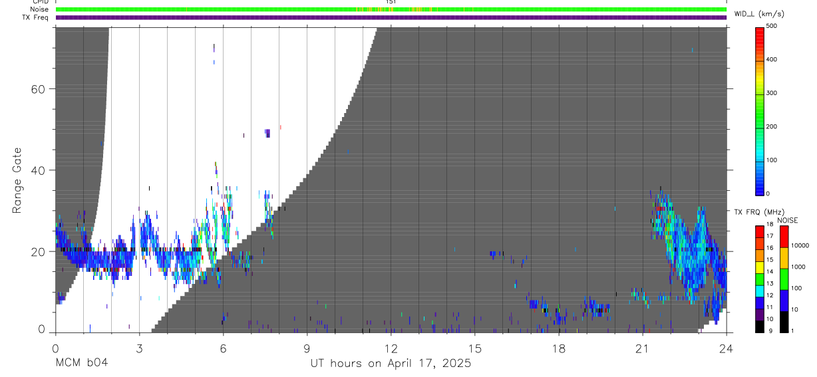
Task: Click 17 on the TX FRQ legend
Action: [x=770, y=236]
